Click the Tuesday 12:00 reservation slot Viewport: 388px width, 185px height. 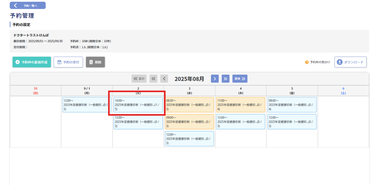[x=138, y=122]
